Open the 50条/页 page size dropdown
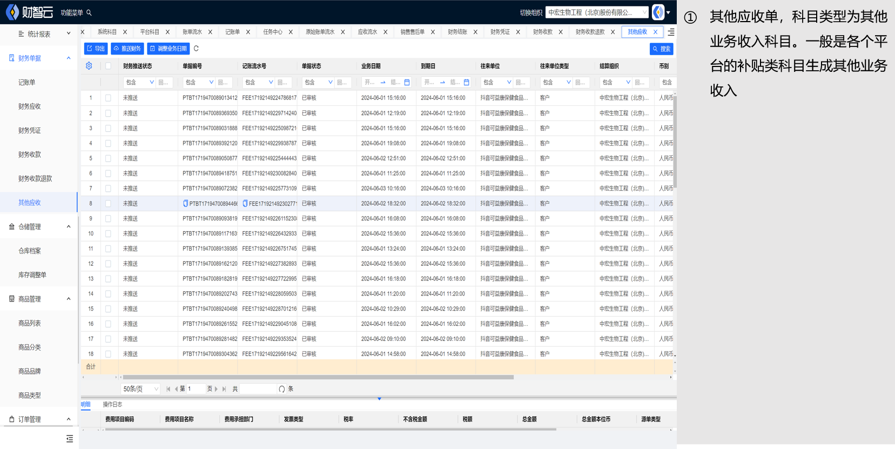This screenshot has height=449, width=895. click(140, 389)
